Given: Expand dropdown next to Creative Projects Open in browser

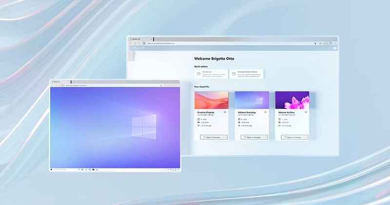Looking at the screenshot, I should tap(225, 137).
